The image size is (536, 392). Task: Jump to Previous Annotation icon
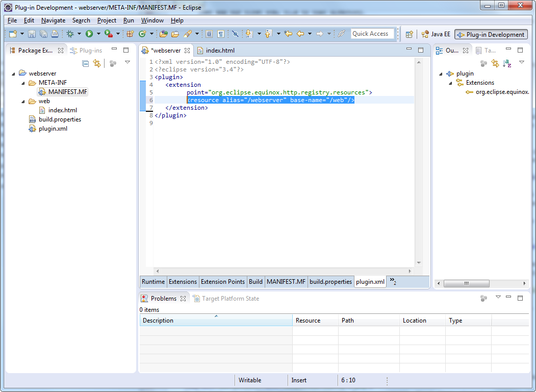(269, 34)
